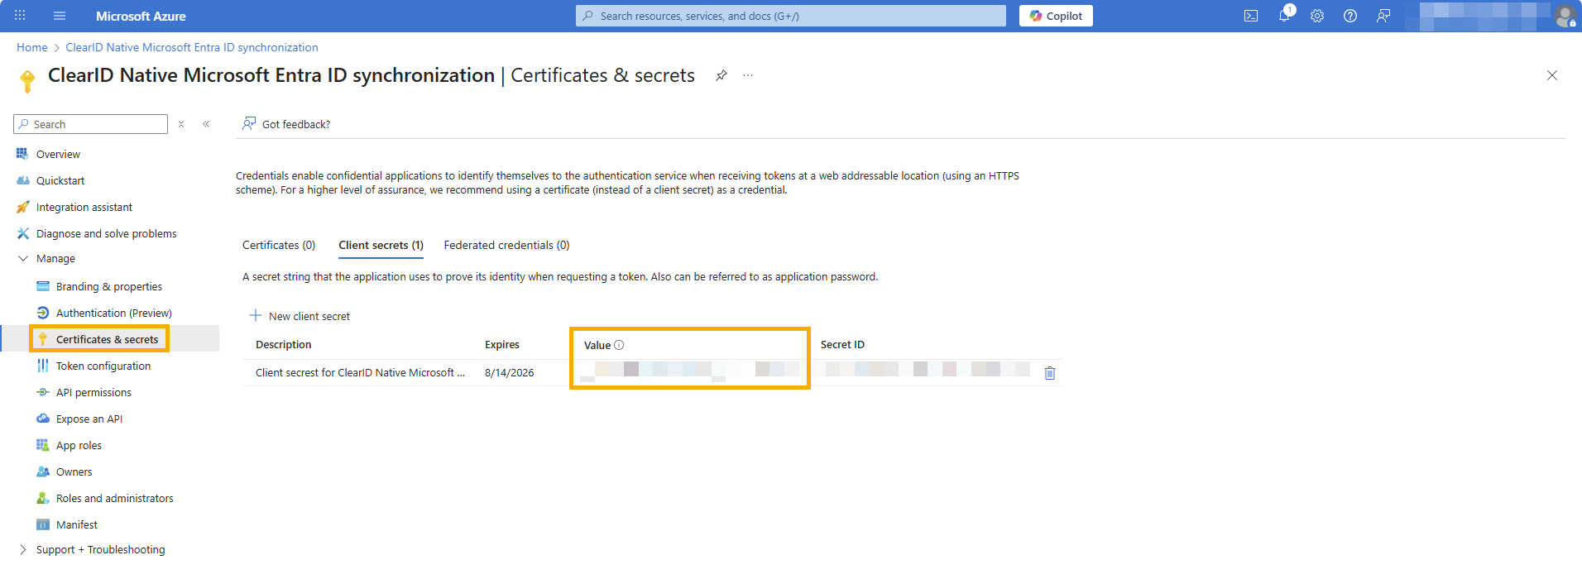Go to API permissions
The image size is (1582, 579).
[x=93, y=392]
